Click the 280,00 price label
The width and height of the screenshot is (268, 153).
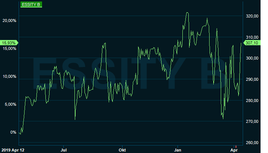252,101
